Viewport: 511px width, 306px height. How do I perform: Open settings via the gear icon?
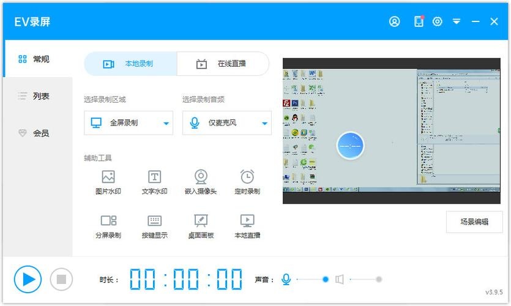pyautogui.click(x=437, y=21)
